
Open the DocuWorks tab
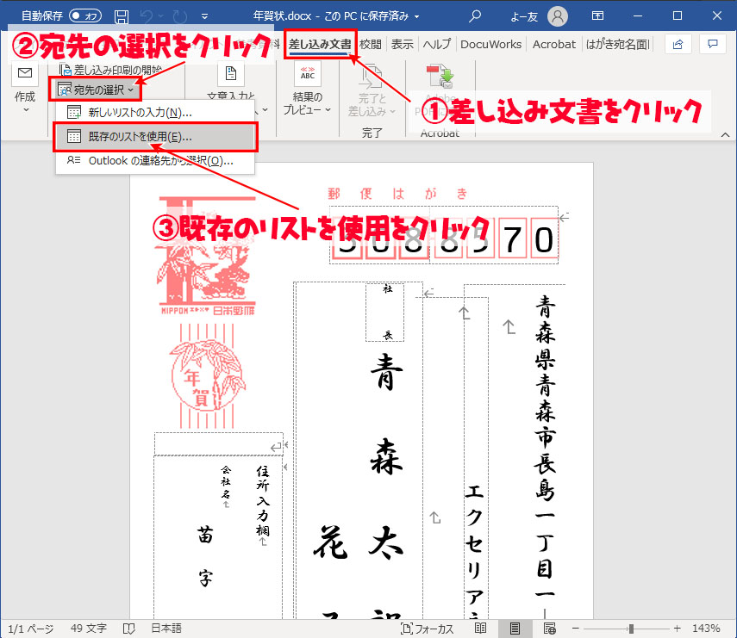coord(490,45)
